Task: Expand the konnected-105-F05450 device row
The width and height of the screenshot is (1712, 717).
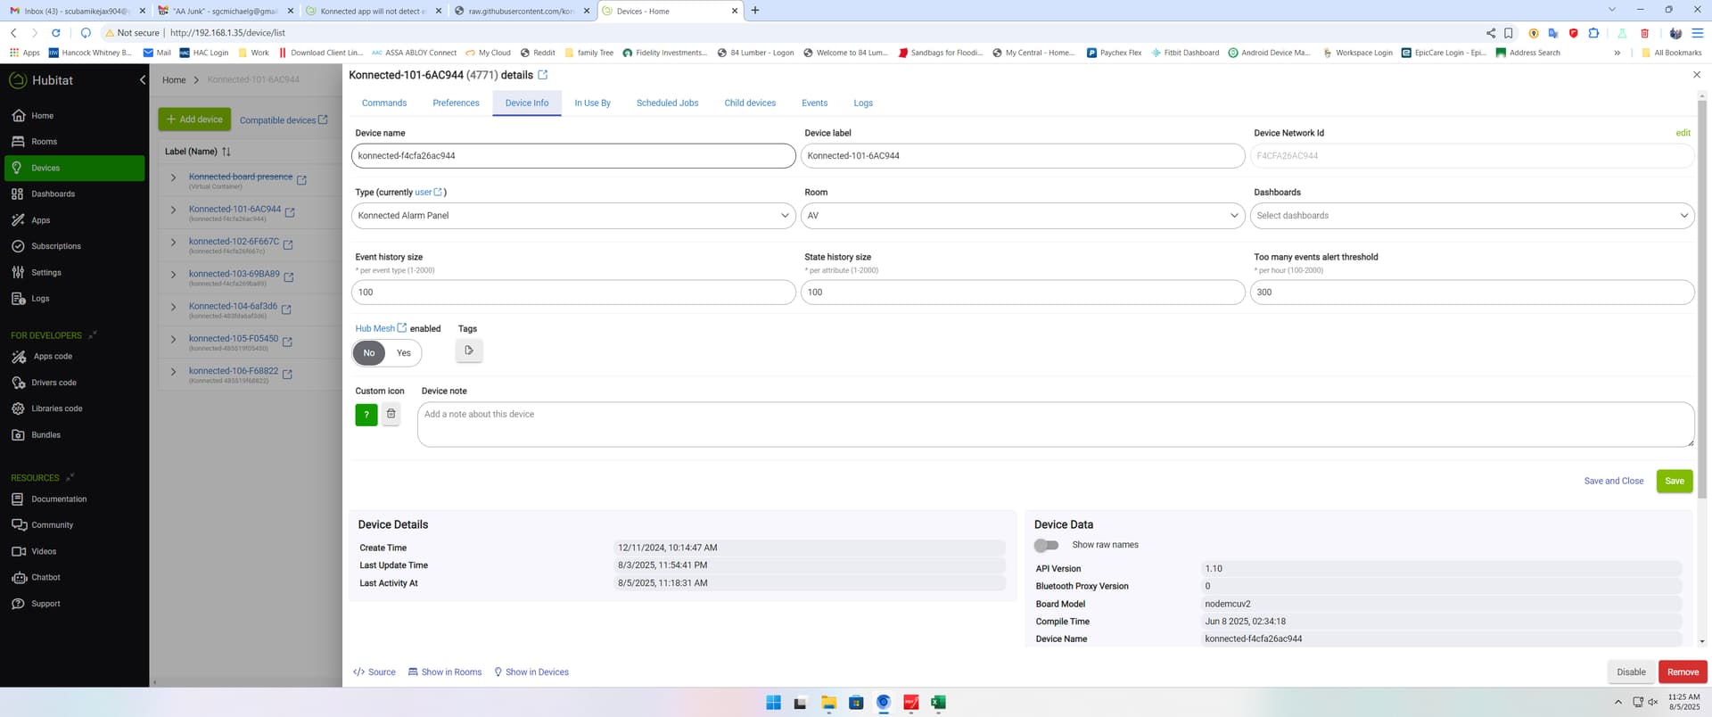Action: click(174, 339)
